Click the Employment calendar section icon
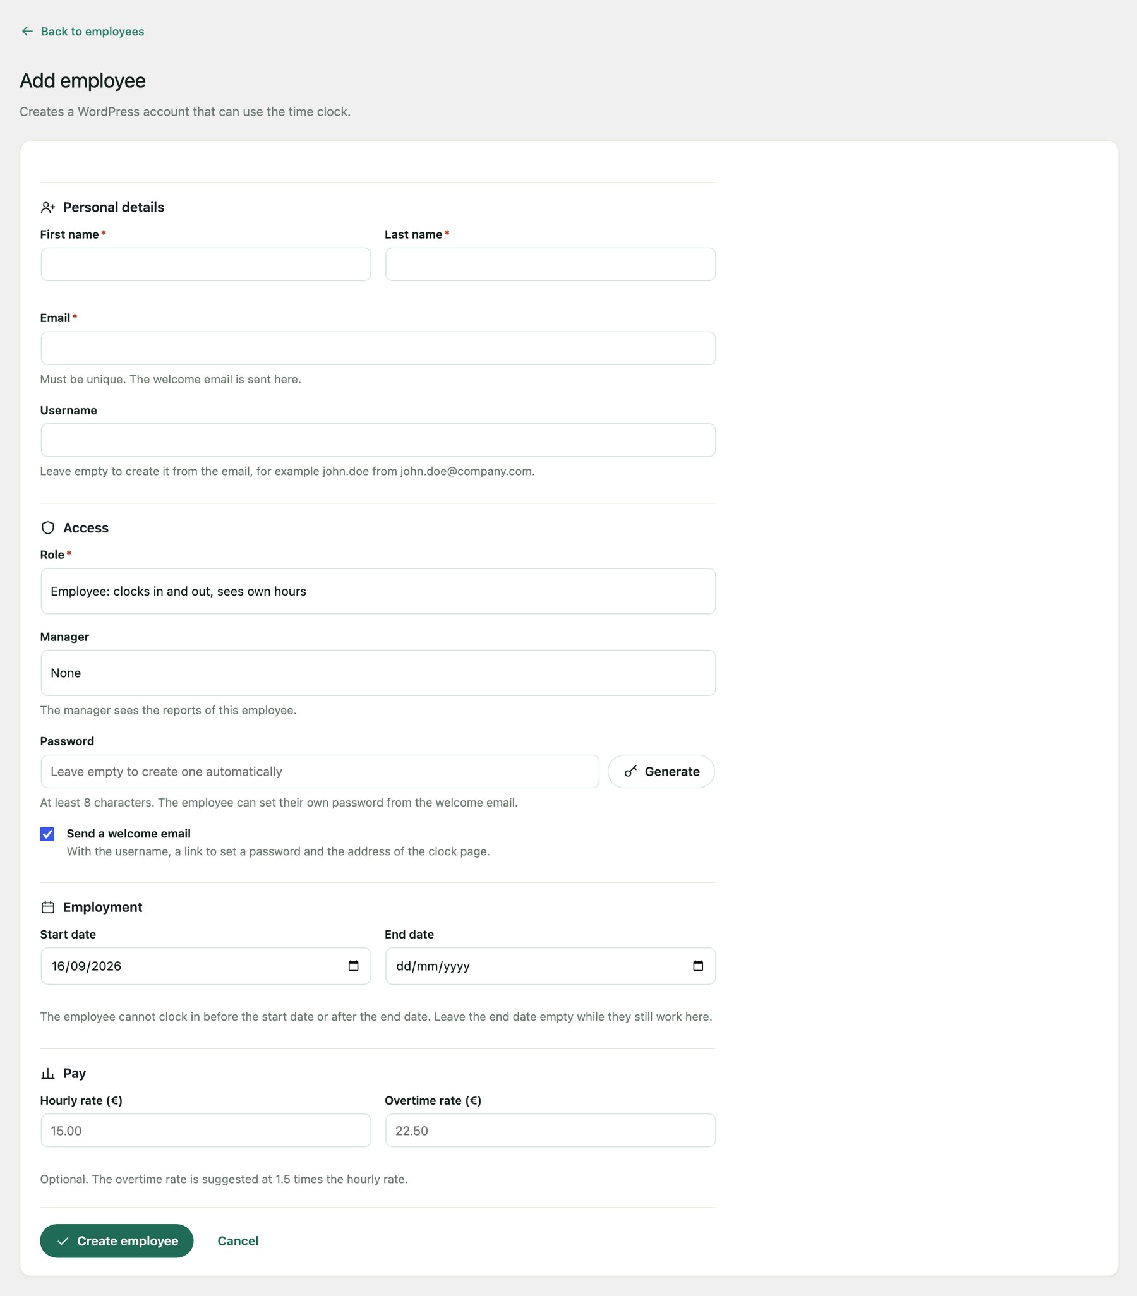Viewport: 1137px width, 1296px height. click(x=47, y=907)
